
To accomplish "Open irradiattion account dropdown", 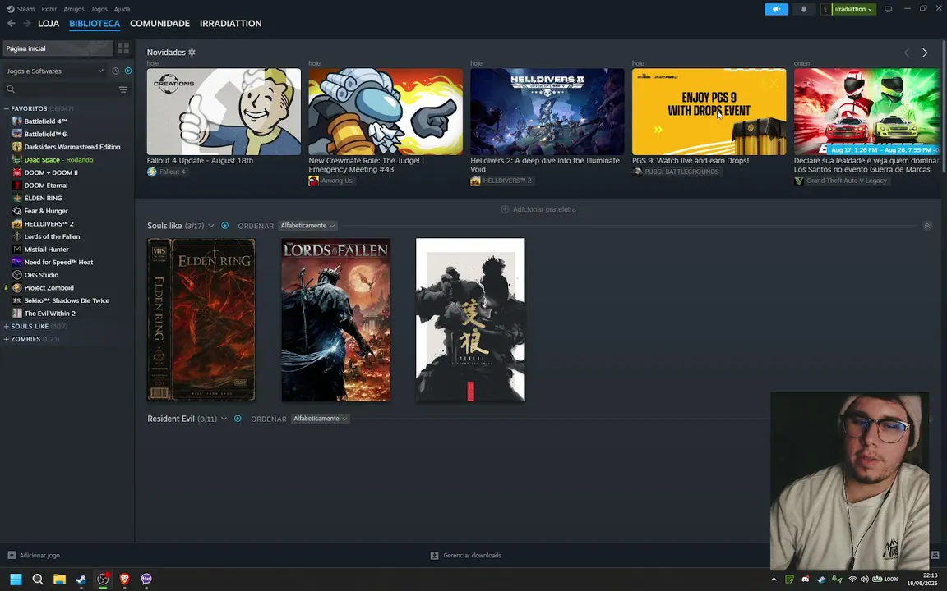I will click(x=853, y=9).
